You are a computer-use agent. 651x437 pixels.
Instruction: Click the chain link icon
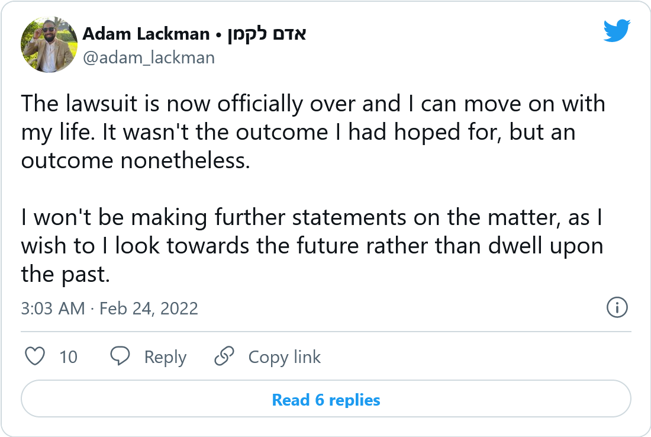pos(224,356)
